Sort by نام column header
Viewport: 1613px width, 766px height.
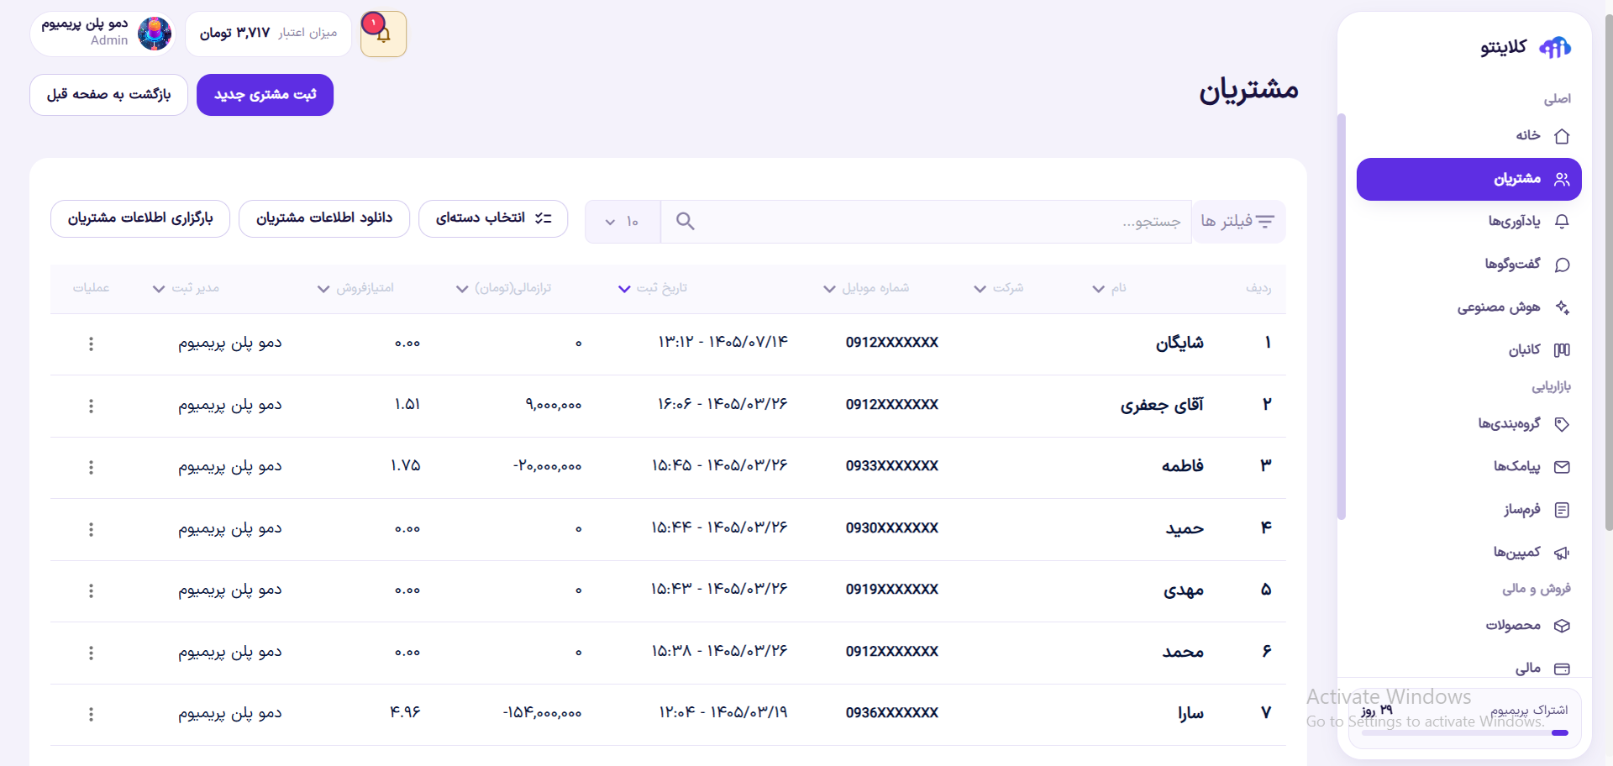1109,288
